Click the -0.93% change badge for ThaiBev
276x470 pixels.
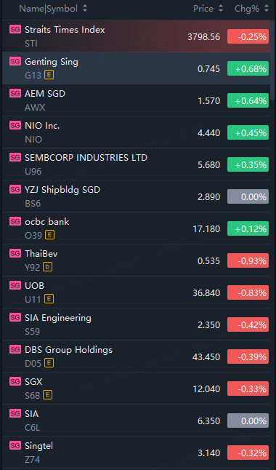(x=248, y=260)
